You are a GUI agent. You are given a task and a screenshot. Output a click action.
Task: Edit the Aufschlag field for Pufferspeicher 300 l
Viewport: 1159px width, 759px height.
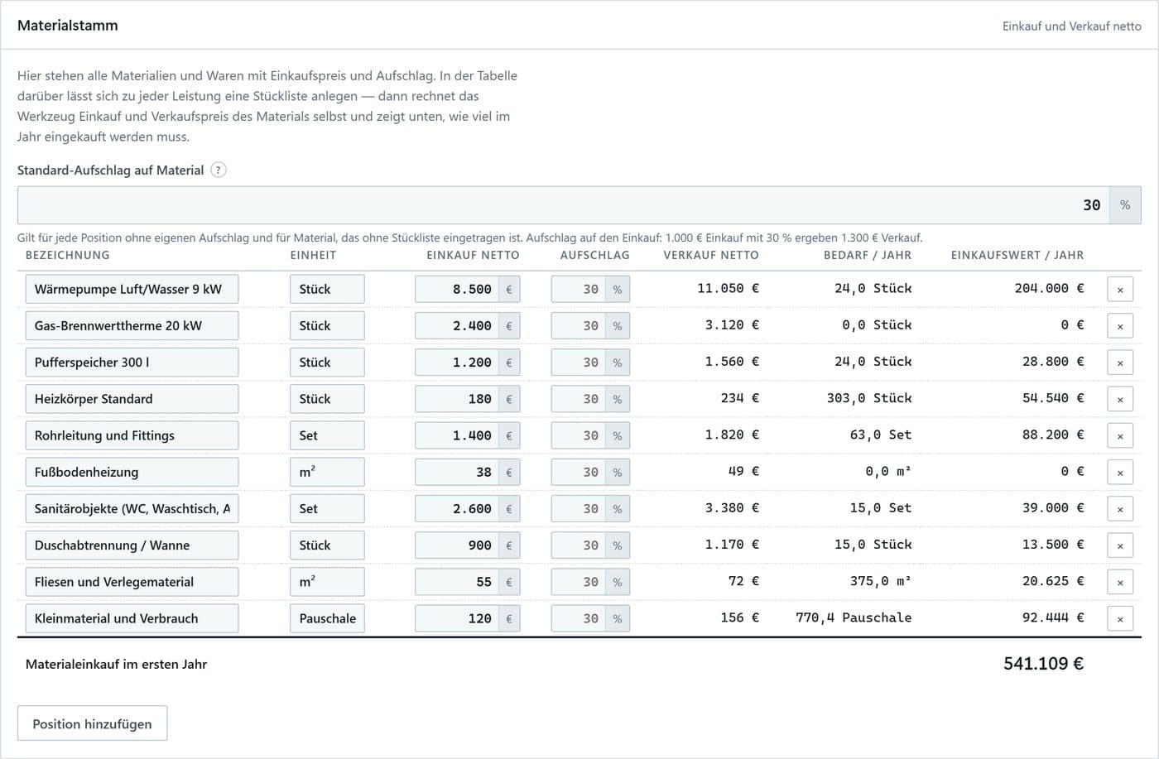pyautogui.click(x=579, y=363)
